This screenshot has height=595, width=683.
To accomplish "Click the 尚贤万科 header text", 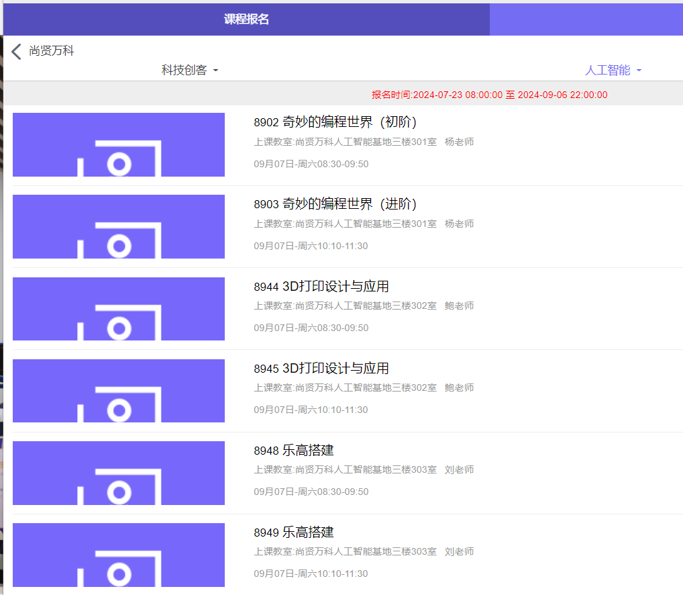I will click(52, 51).
